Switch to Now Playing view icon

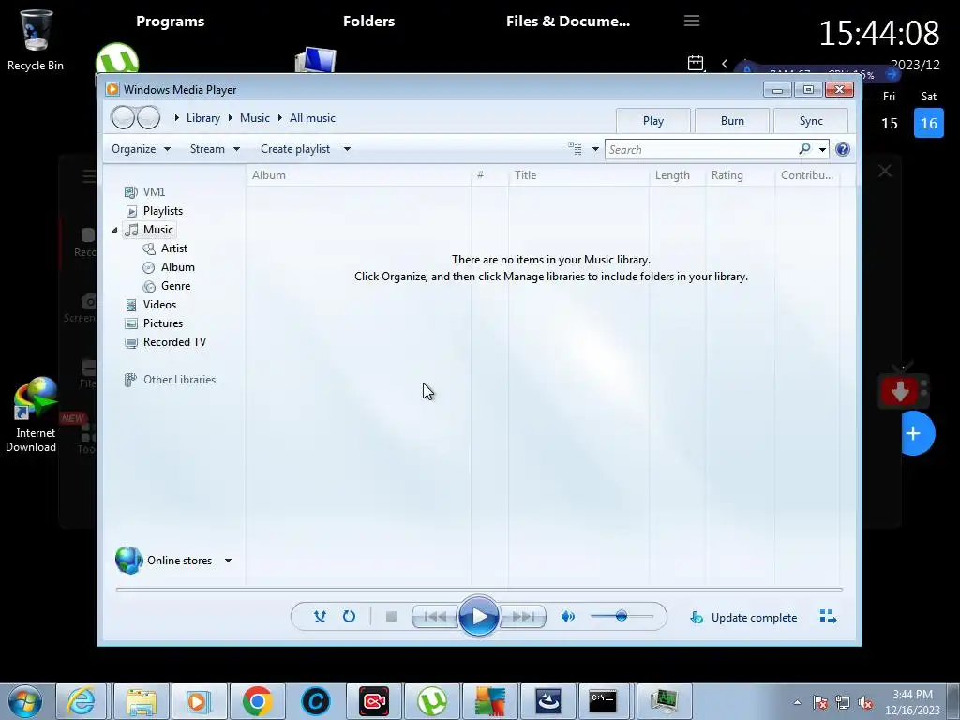coord(828,617)
